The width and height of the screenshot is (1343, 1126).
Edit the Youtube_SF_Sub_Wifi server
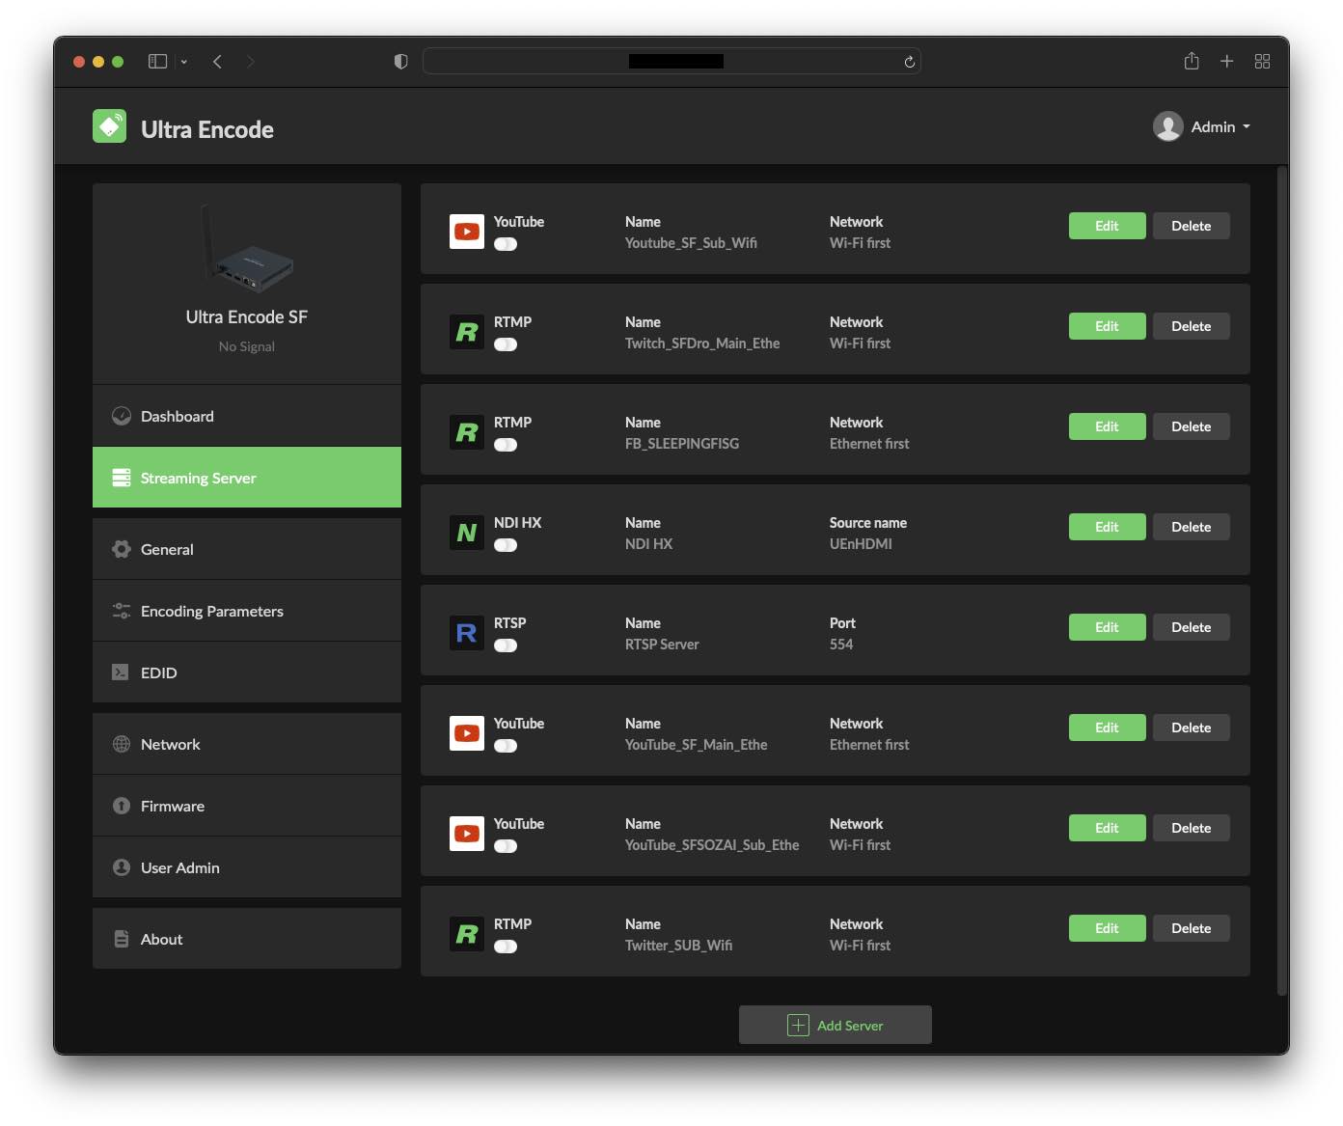pyautogui.click(x=1107, y=226)
